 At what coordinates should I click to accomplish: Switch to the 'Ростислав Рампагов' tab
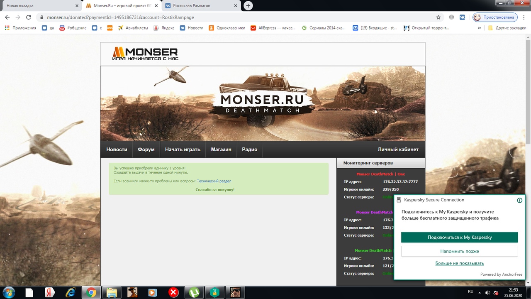[x=198, y=6]
